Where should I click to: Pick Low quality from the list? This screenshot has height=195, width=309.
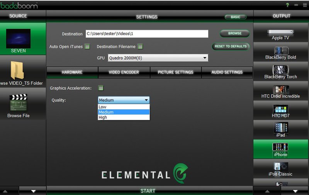124,107
